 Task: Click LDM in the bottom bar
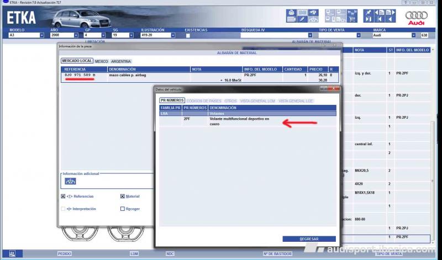[134, 254]
